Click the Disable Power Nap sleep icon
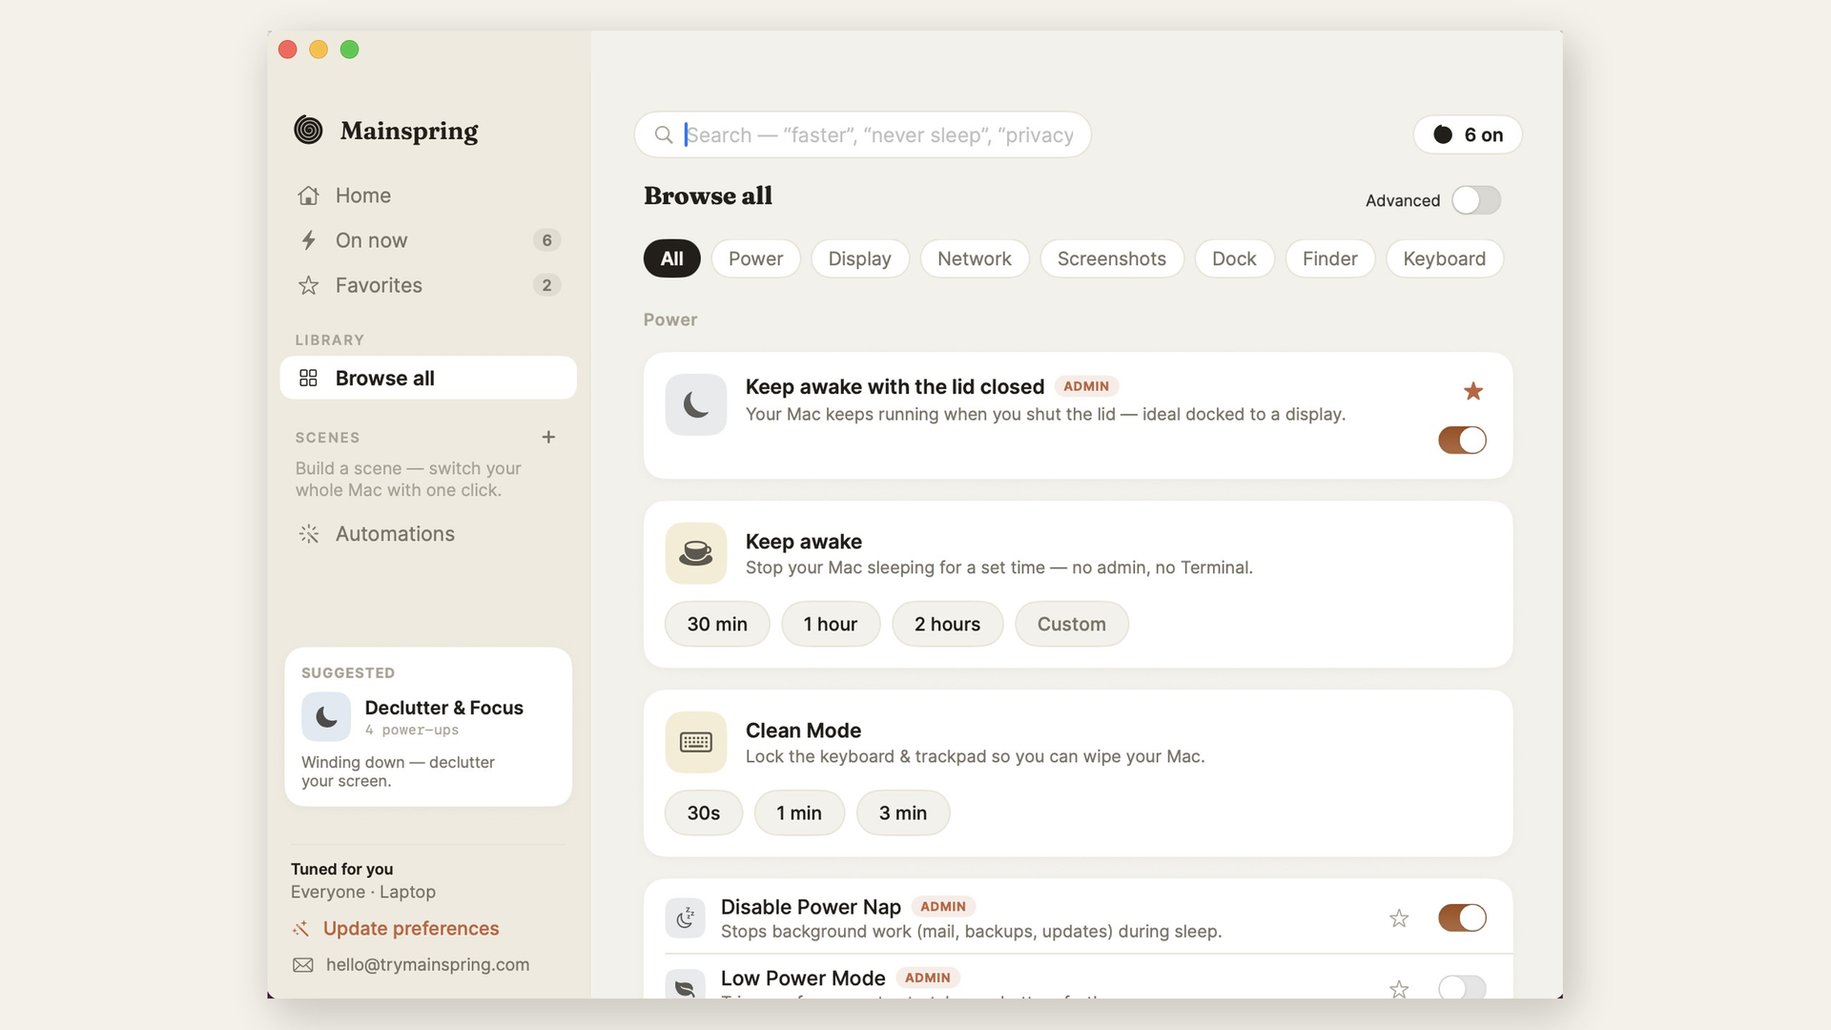The width and height of the screenshot is (1831, 1030). pyautogui.click(x=685, y=918)
